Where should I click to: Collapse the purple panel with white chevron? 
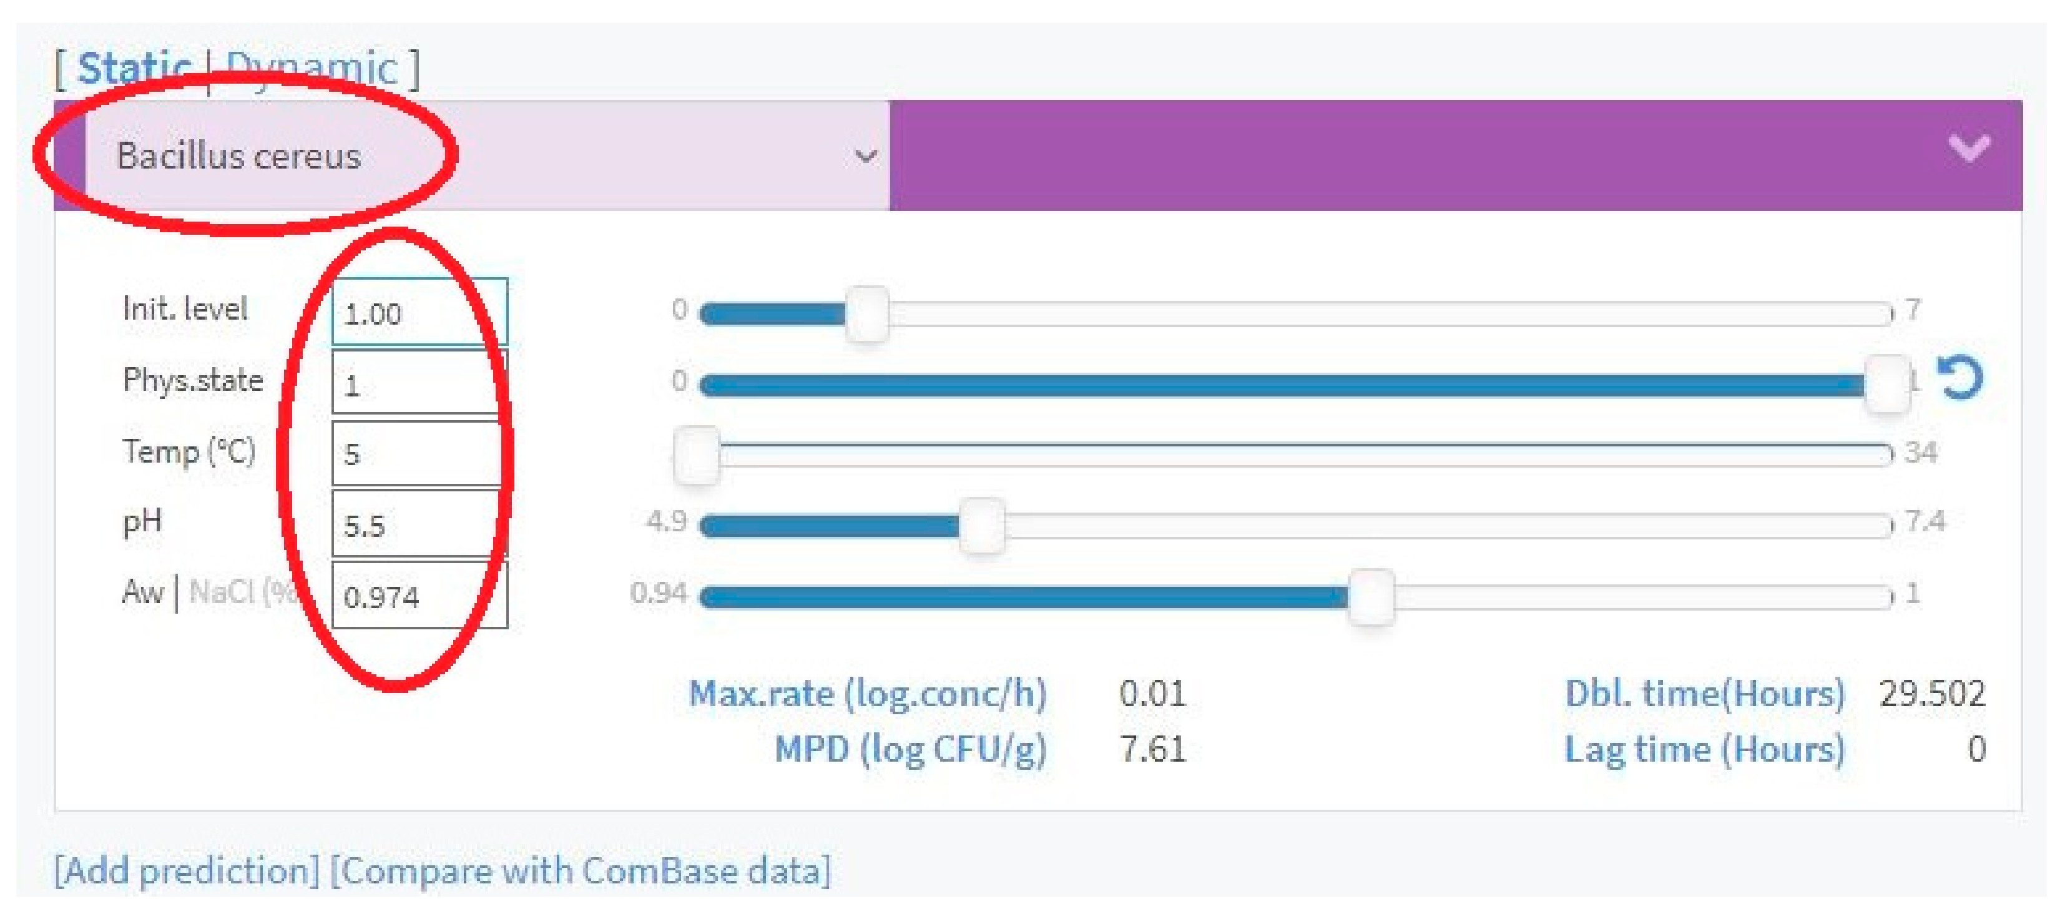[x=1969, y=149]
